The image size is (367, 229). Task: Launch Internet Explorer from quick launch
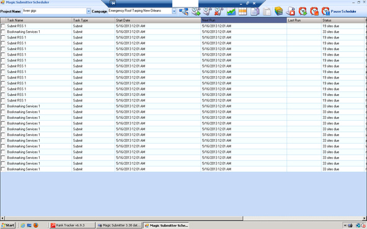tap(23, 225)
